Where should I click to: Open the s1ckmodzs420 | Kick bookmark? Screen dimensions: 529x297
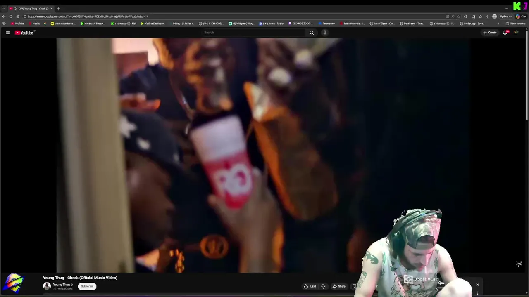click(124, 24)
